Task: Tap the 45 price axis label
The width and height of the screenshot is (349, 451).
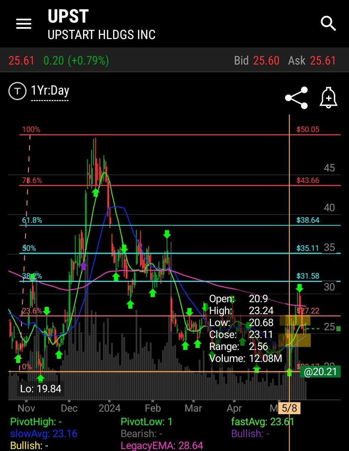Action: (x=329, y=168)
